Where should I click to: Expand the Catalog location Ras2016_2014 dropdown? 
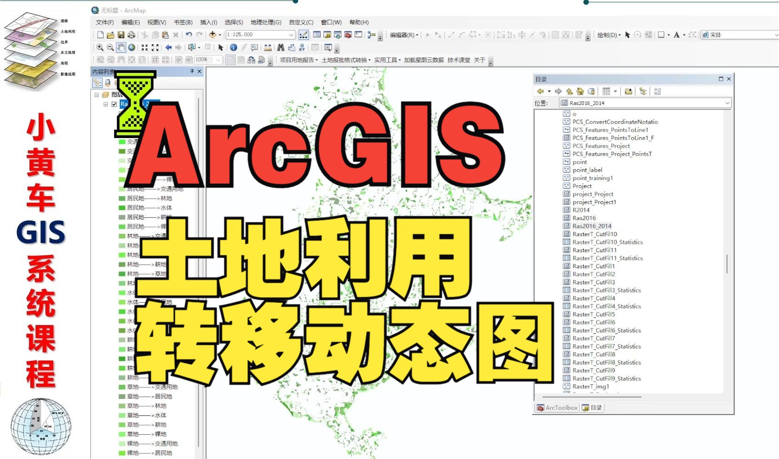click(x=727, y=103)
